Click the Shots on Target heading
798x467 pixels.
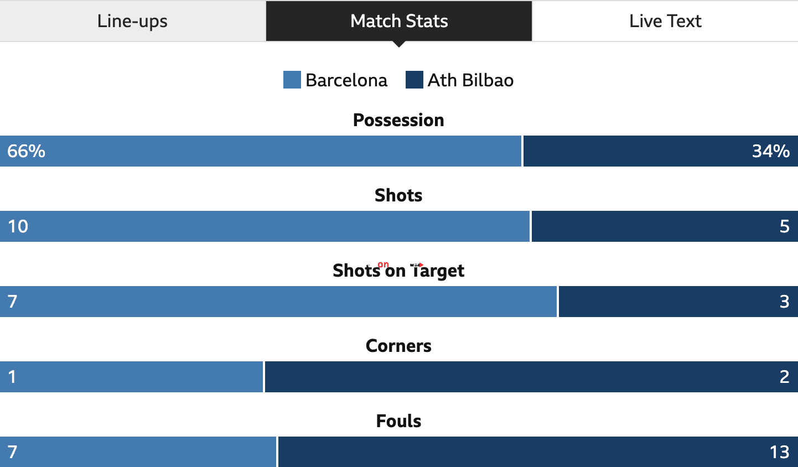tap(398, 271)
